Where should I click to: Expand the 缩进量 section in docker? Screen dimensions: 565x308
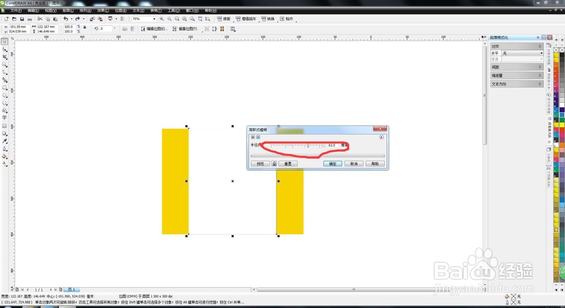pyautogui.click(x=540, y=76)
